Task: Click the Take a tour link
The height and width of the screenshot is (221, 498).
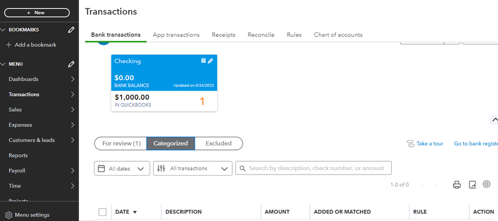Action: [x=425, y=144]
